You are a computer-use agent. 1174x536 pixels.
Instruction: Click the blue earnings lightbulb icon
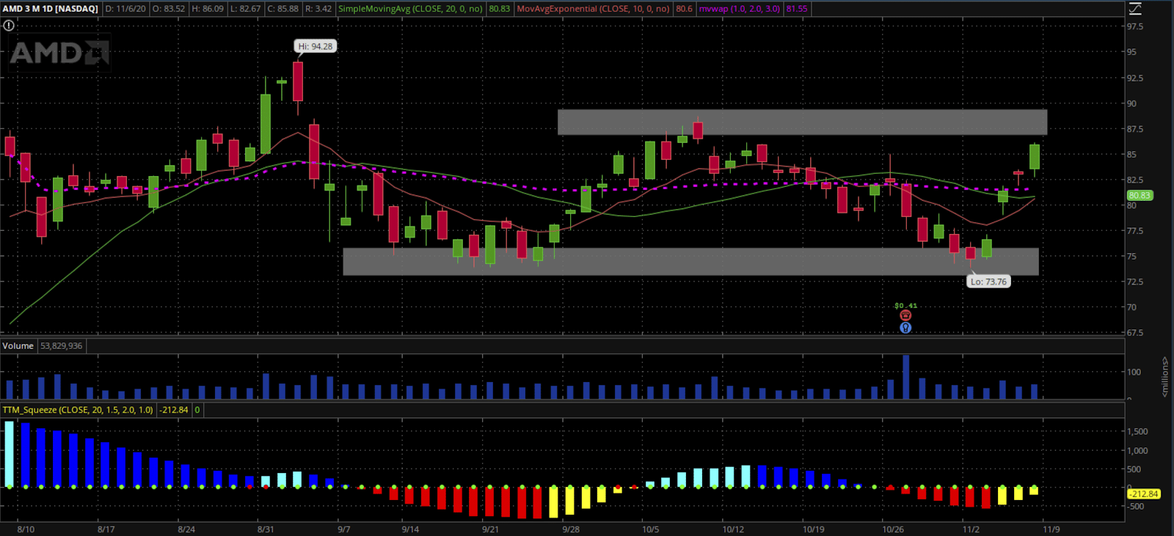[x=905, y=328]
